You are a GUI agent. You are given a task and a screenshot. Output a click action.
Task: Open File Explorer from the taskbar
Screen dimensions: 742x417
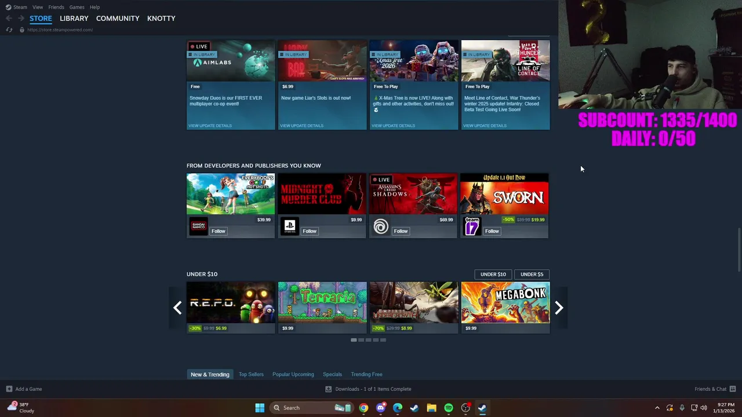(x=431, y=408)
